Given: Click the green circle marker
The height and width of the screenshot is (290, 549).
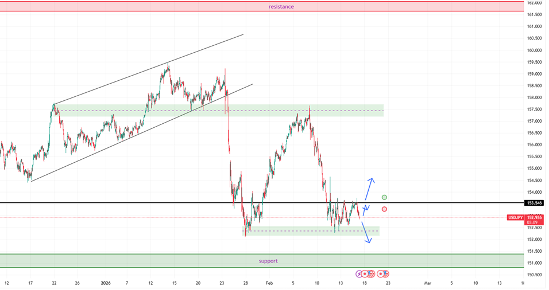Looking at the screenshot, I should coord(384,197).
